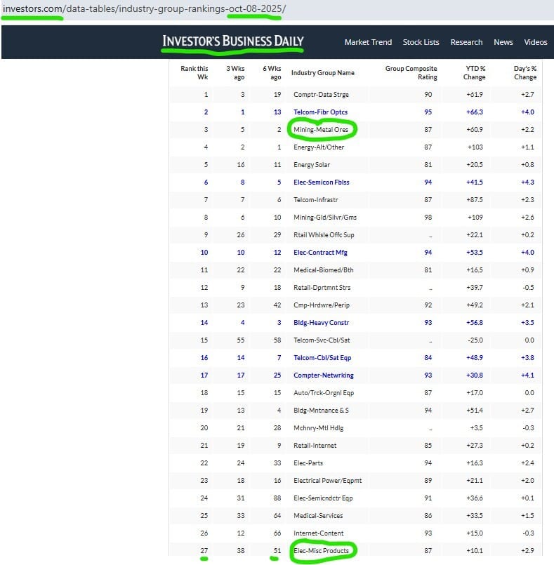Select the Elec-Misc Products group name
The image size is (554, 565).
tap(321, 551)
